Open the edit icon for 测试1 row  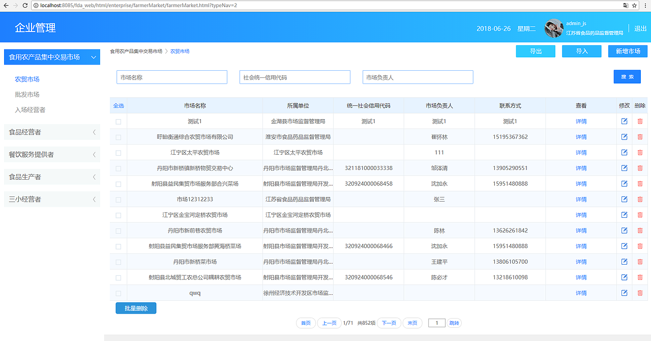624,121
